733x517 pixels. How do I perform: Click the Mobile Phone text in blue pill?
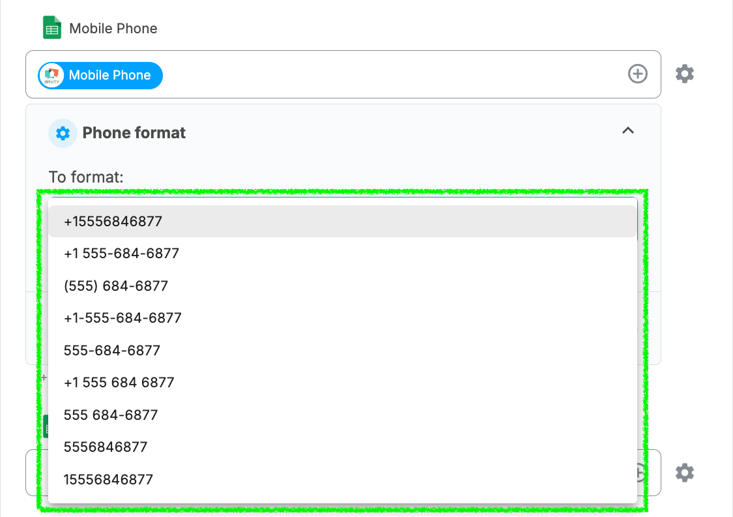(x=109, y=76)
